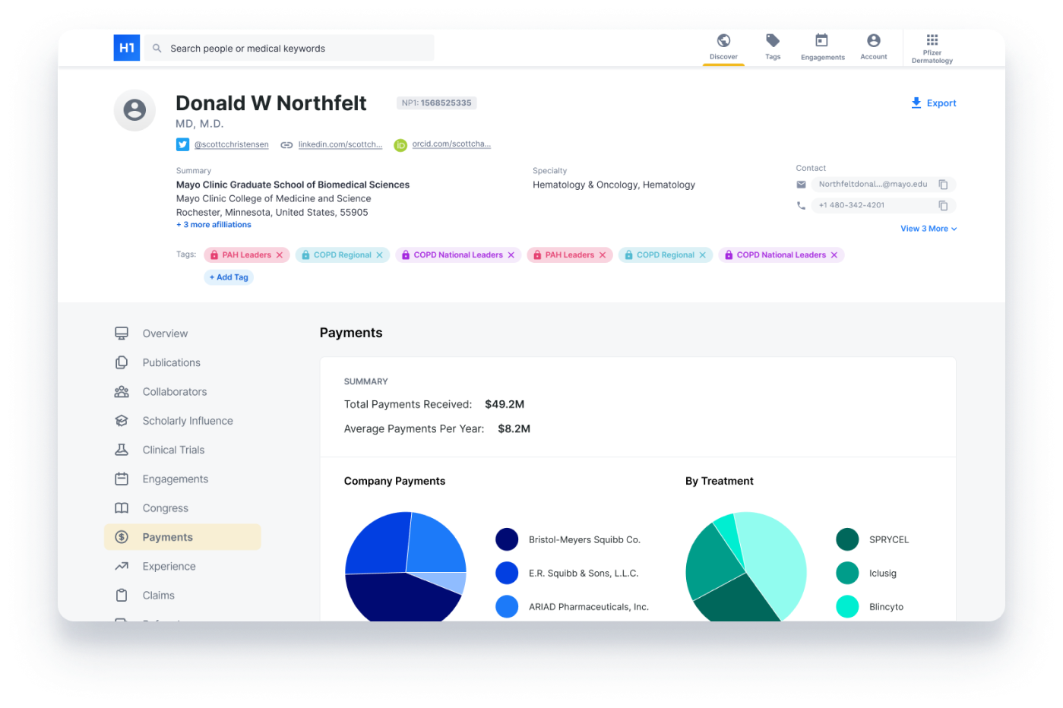The height and width of the screenshot is (708, 1063).
Task: Click lock icon on second COPD Regional tag
Action: pos(628,255)
